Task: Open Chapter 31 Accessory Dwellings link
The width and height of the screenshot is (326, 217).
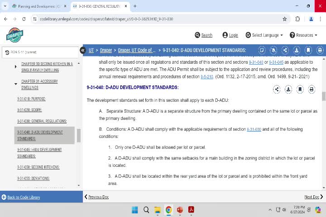Action: 39,84
